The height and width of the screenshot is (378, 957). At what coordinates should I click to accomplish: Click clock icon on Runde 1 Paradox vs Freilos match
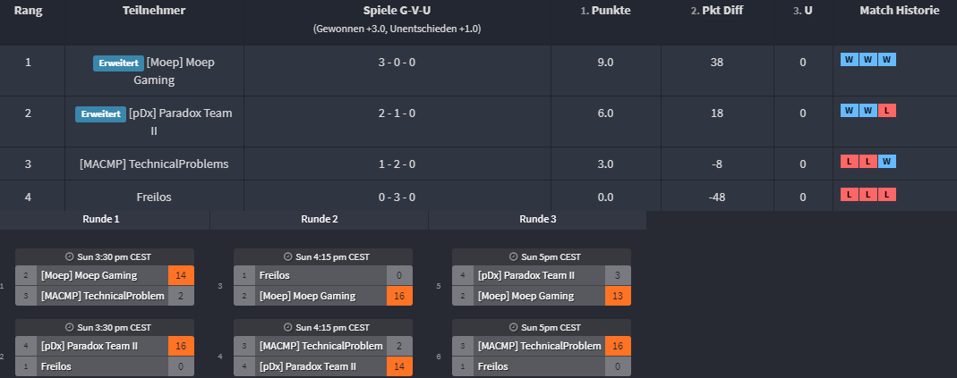70,327
